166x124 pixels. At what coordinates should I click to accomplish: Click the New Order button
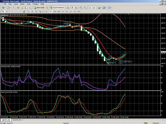tap(39, 8)
